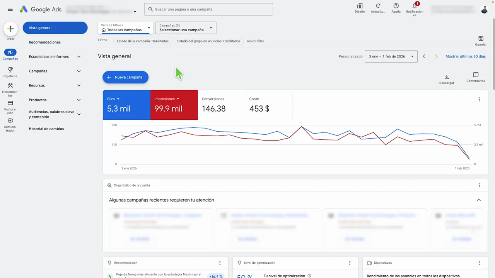Click optimization level help question icon
This screenshot has width=495, height=278.
309,276
